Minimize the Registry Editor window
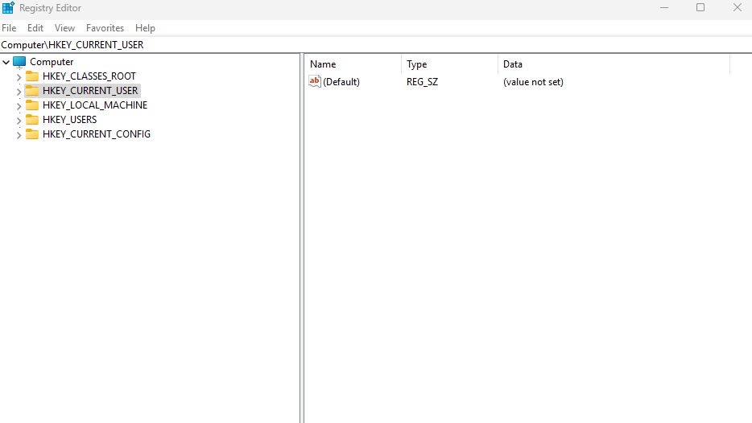Screen dimensions: 752x423 (x=664, y=8)
